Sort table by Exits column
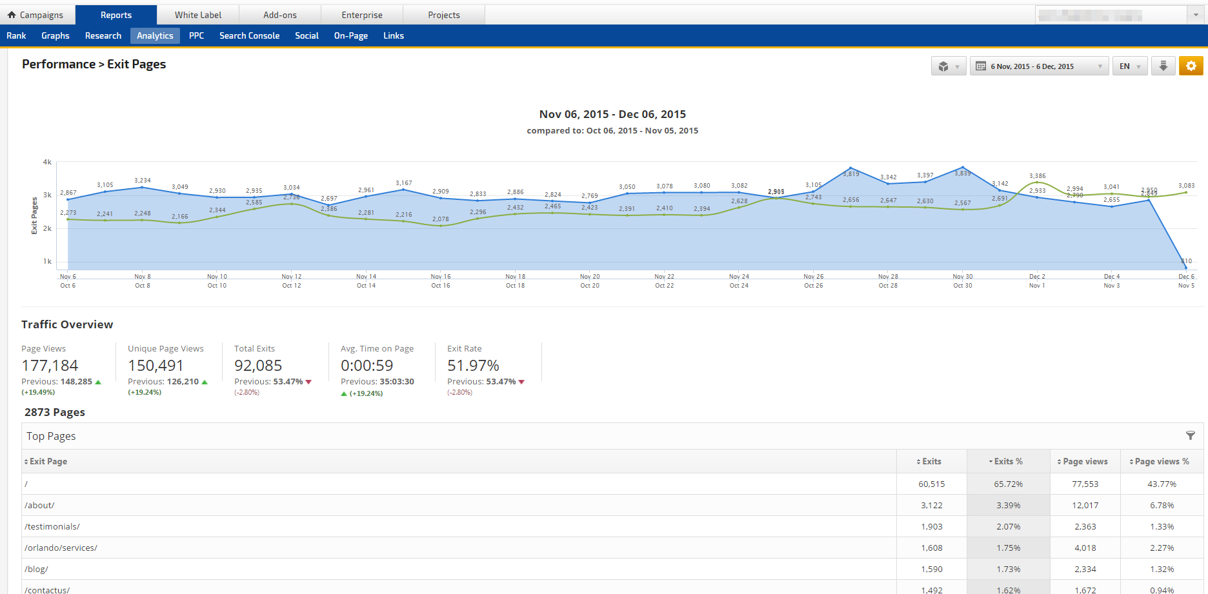The image size is (1208, 594). click(931, 461)
